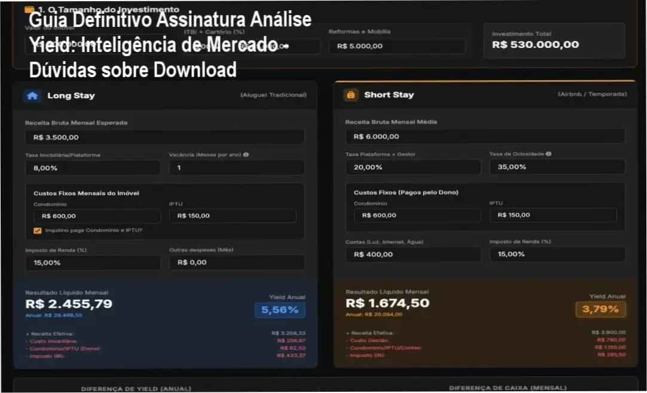Viewport: 647px width, 393px height.
Task: Click the info icon next to Taxa de Ociosidade
Action: tap(548, 154)
